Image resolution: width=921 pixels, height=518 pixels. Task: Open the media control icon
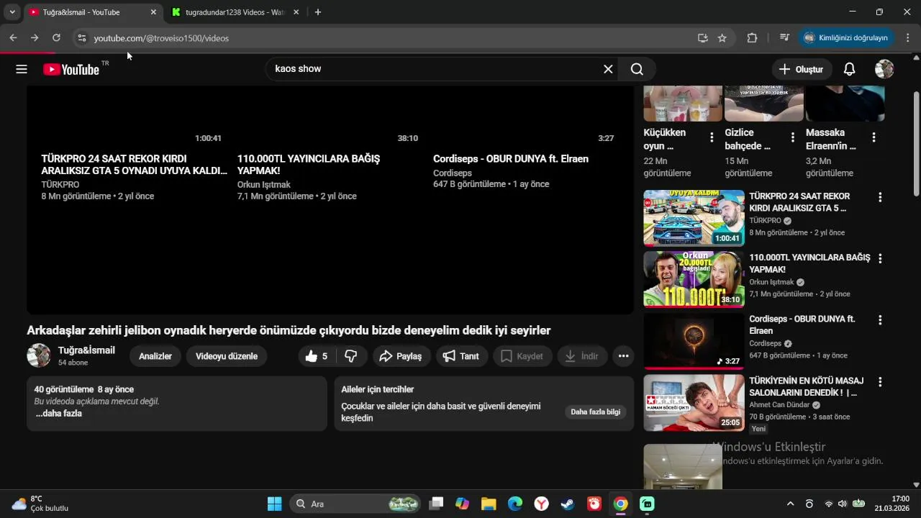click(784, 38)
